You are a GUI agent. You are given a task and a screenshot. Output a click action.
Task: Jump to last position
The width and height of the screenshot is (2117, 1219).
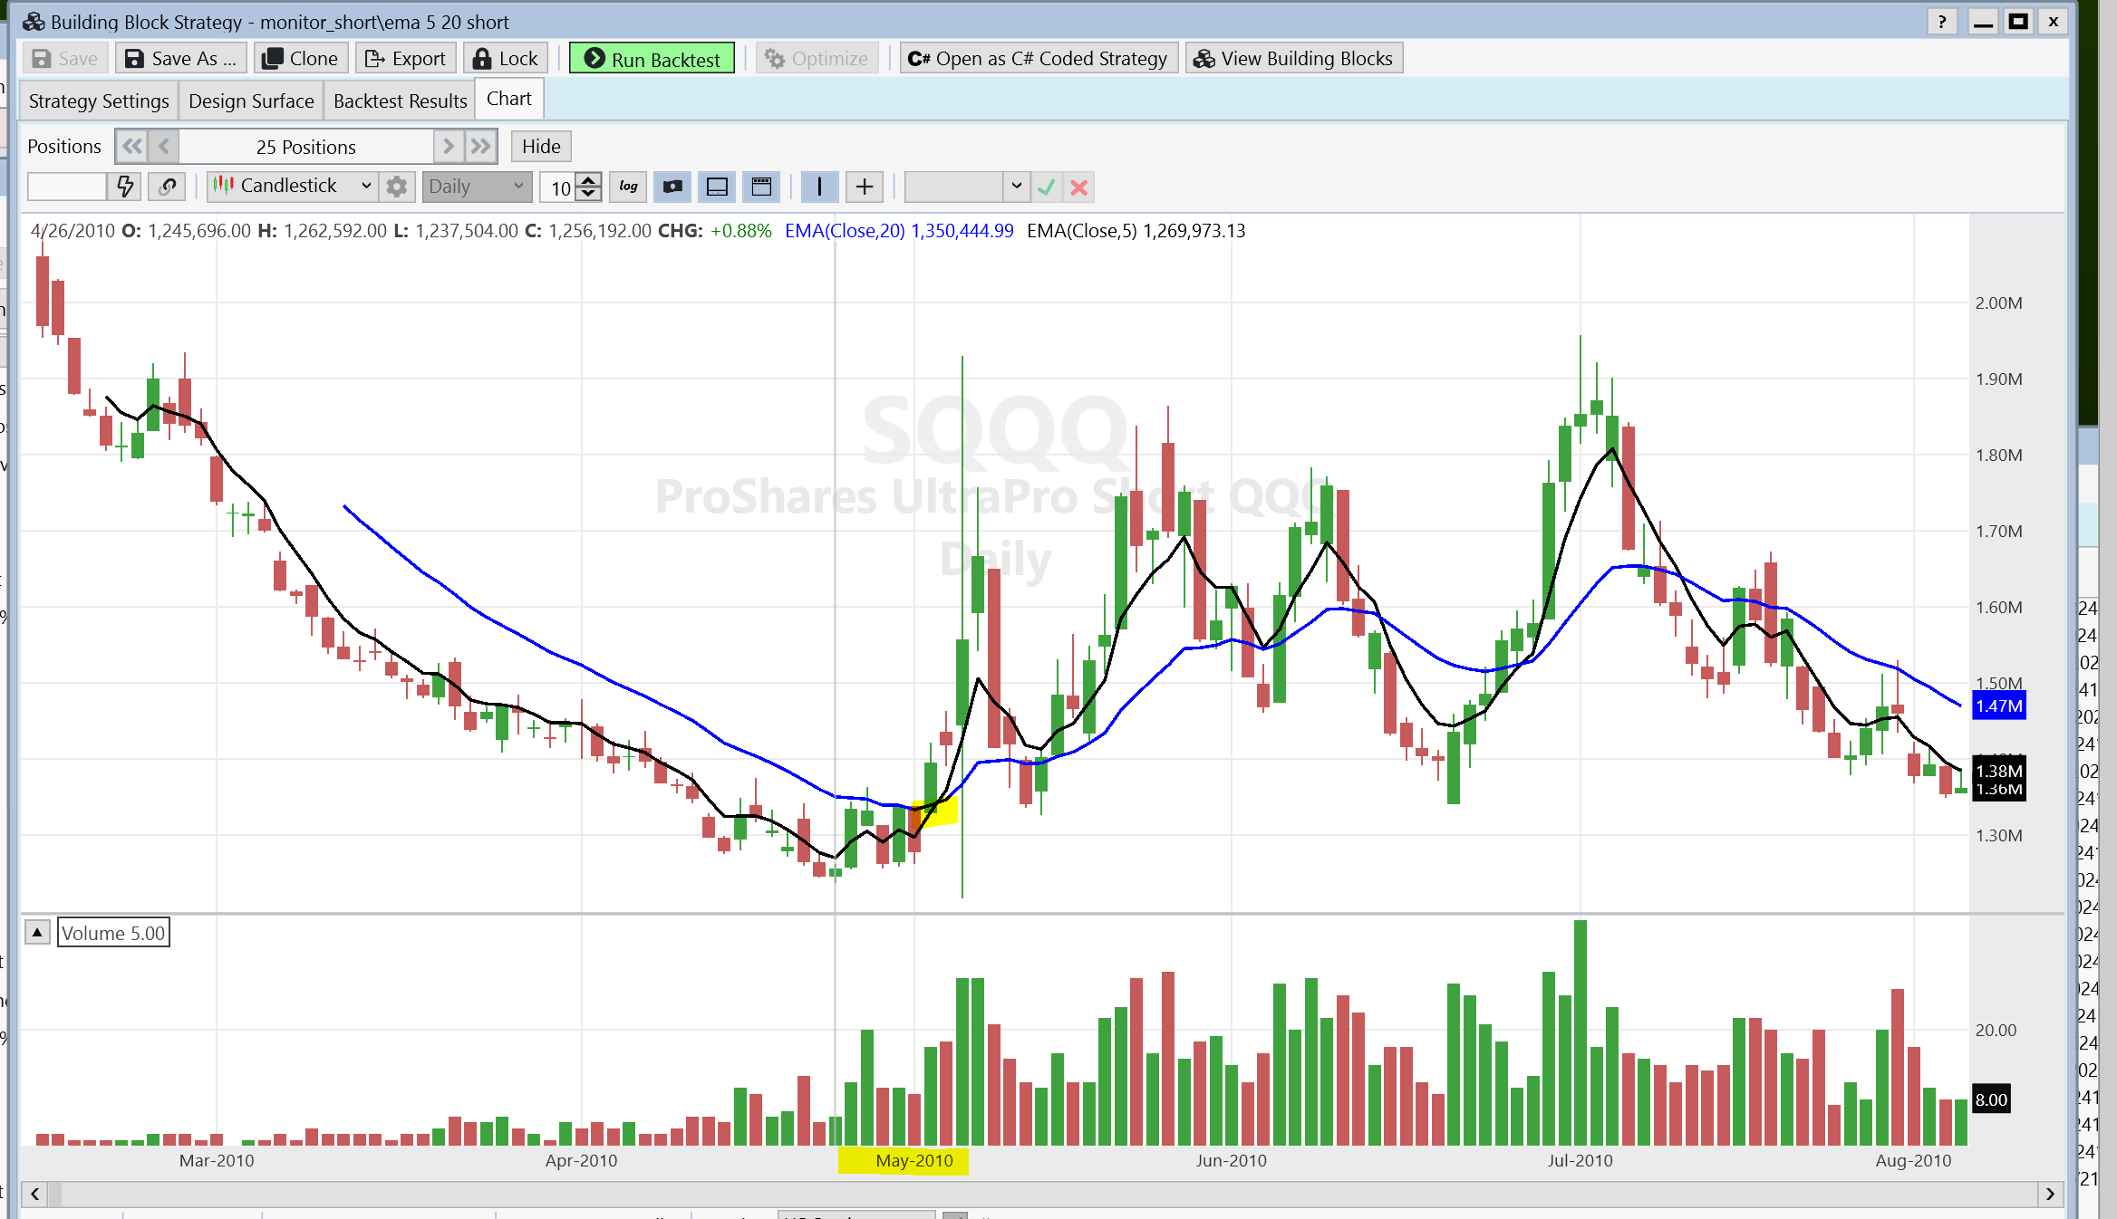tap(481, 147)
